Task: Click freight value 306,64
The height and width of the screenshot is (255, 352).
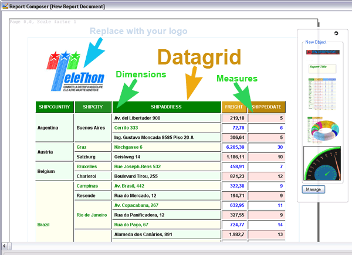Action: point(234,138)
